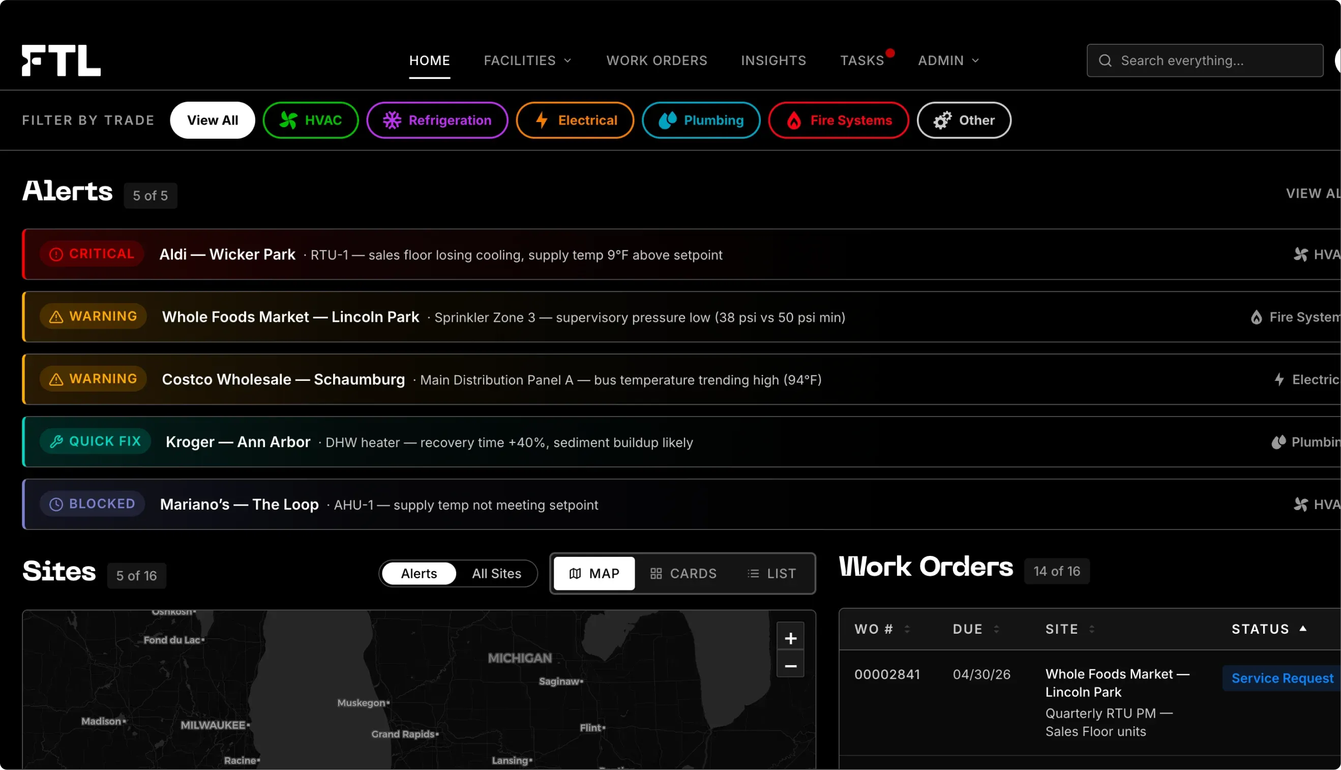Click the flame icon on Whole Foods alert

(x=1257, y=317)
